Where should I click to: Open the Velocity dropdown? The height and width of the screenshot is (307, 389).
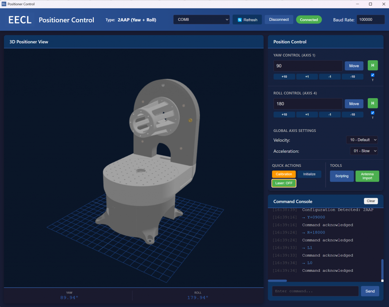click(x=362, y=140)
